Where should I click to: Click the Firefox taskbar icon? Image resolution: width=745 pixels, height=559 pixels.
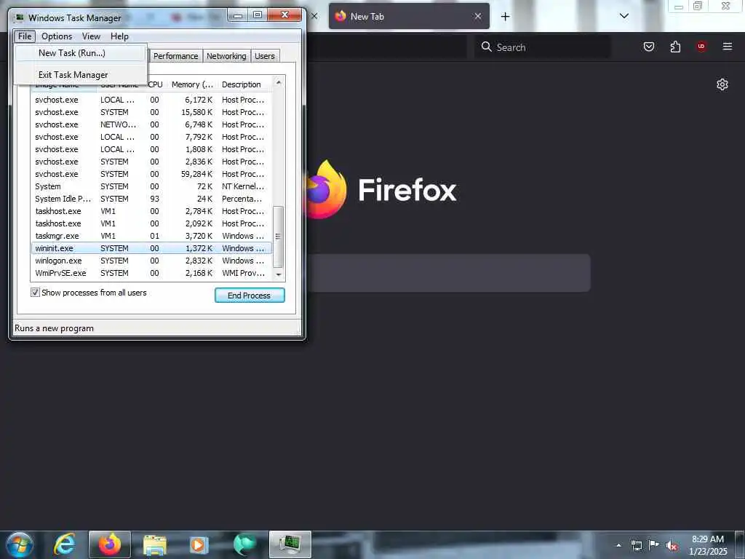pyautogui.click(x=109, y=544)
